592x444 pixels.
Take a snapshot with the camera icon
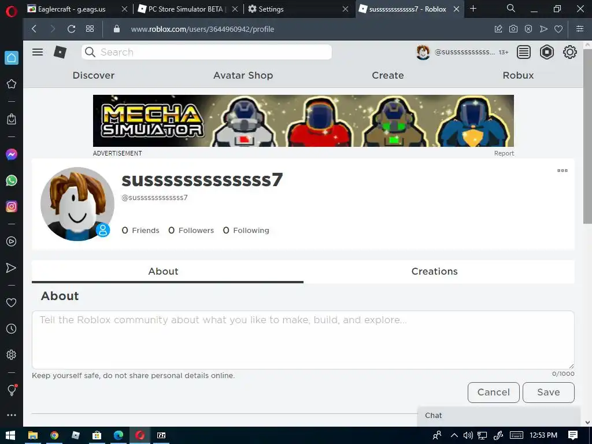pos(513,29)
